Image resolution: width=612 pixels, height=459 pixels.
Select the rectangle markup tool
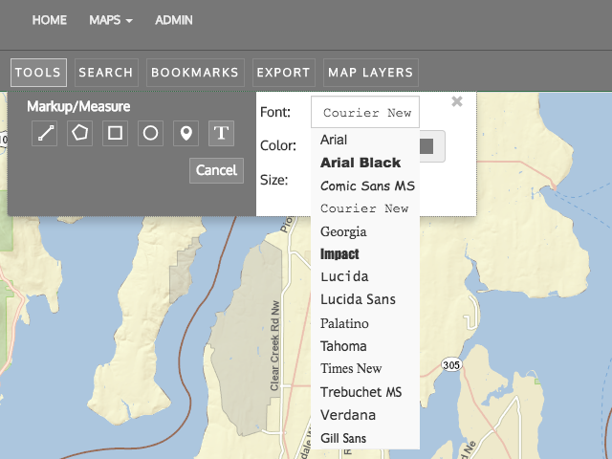[116, 133]
